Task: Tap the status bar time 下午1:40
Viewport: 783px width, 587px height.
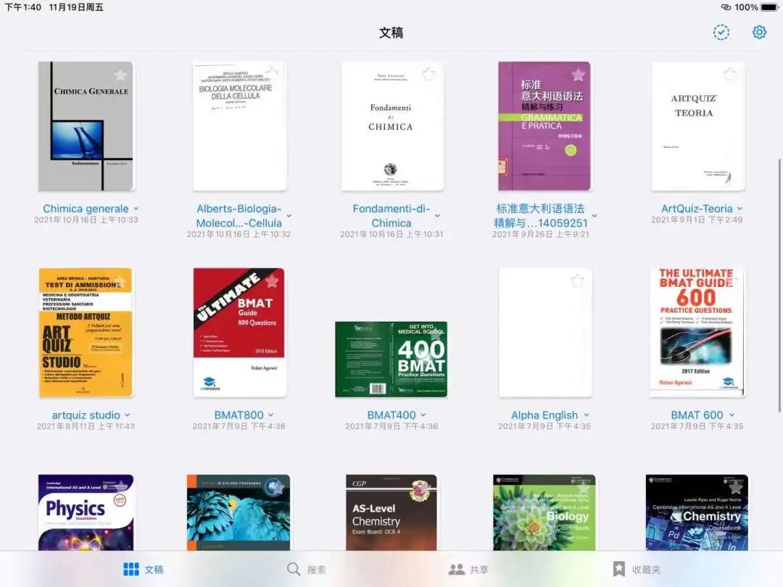Action: pyautogui.click(x=23, y=7)
